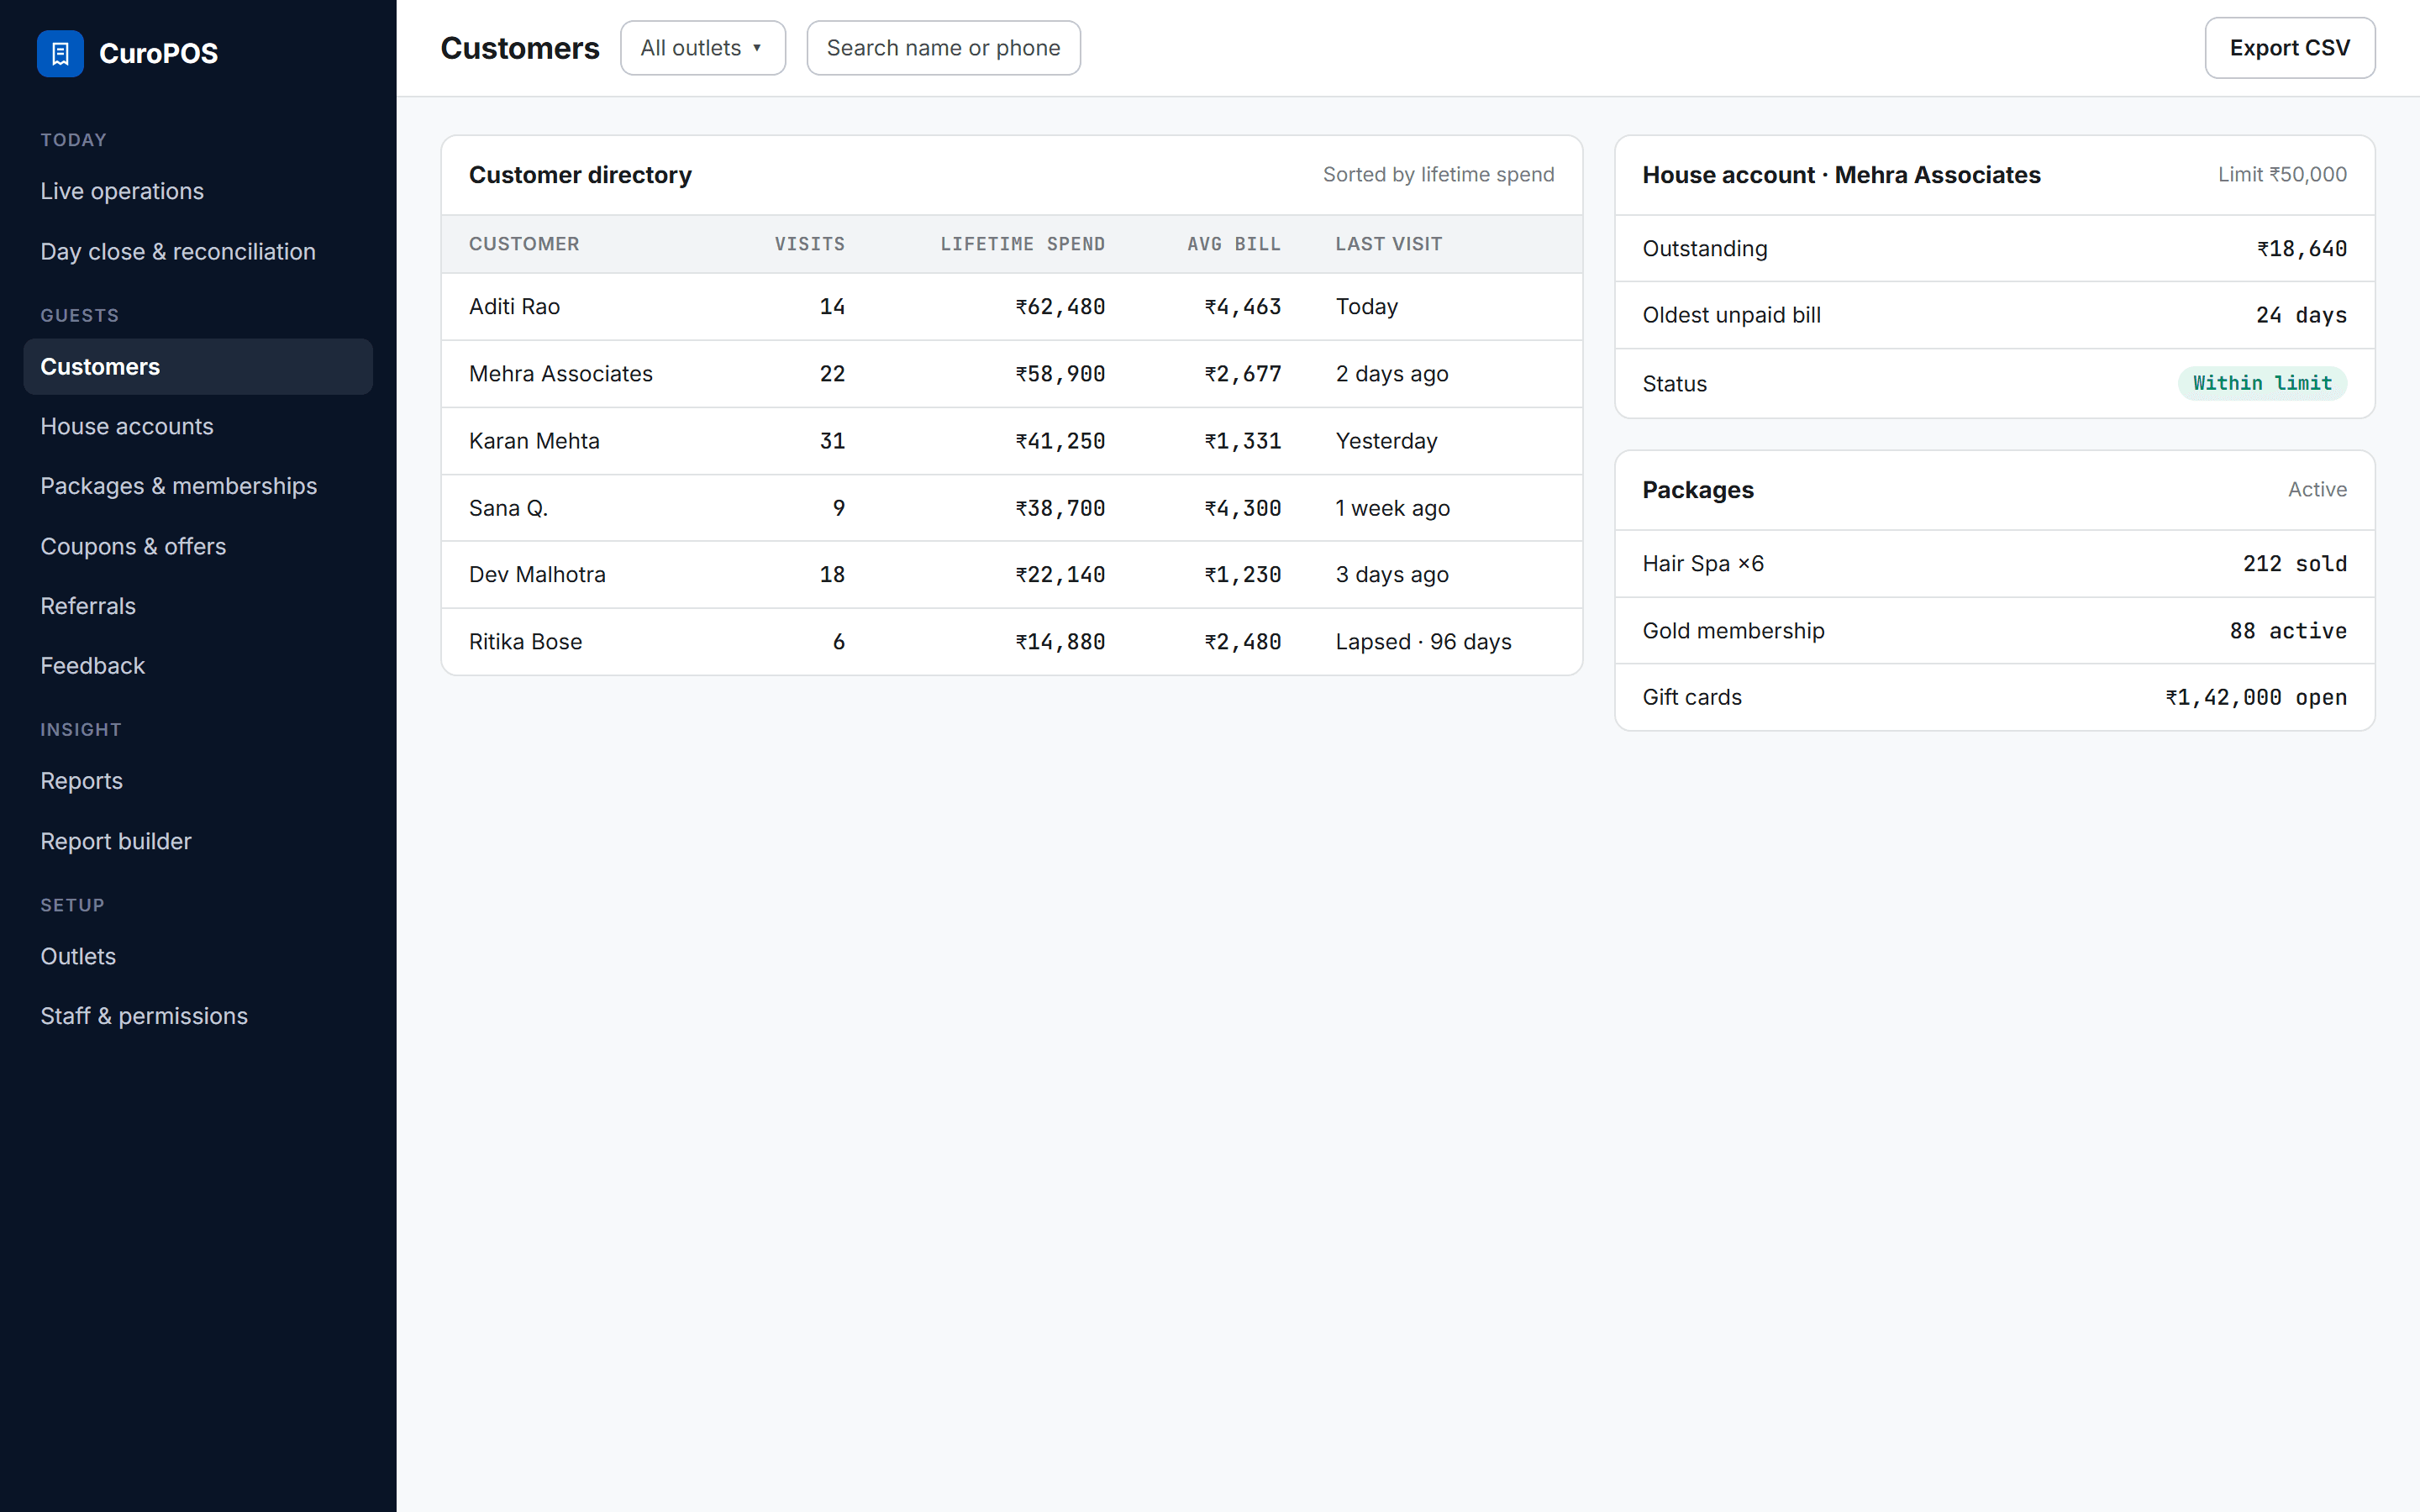Click Outstanding ₹18,640 amount

click(2301, 249)
